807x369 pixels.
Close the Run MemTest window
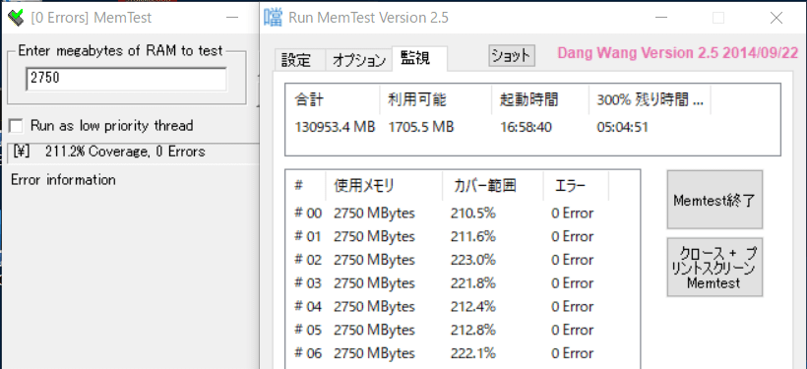(x=776, y=18)
